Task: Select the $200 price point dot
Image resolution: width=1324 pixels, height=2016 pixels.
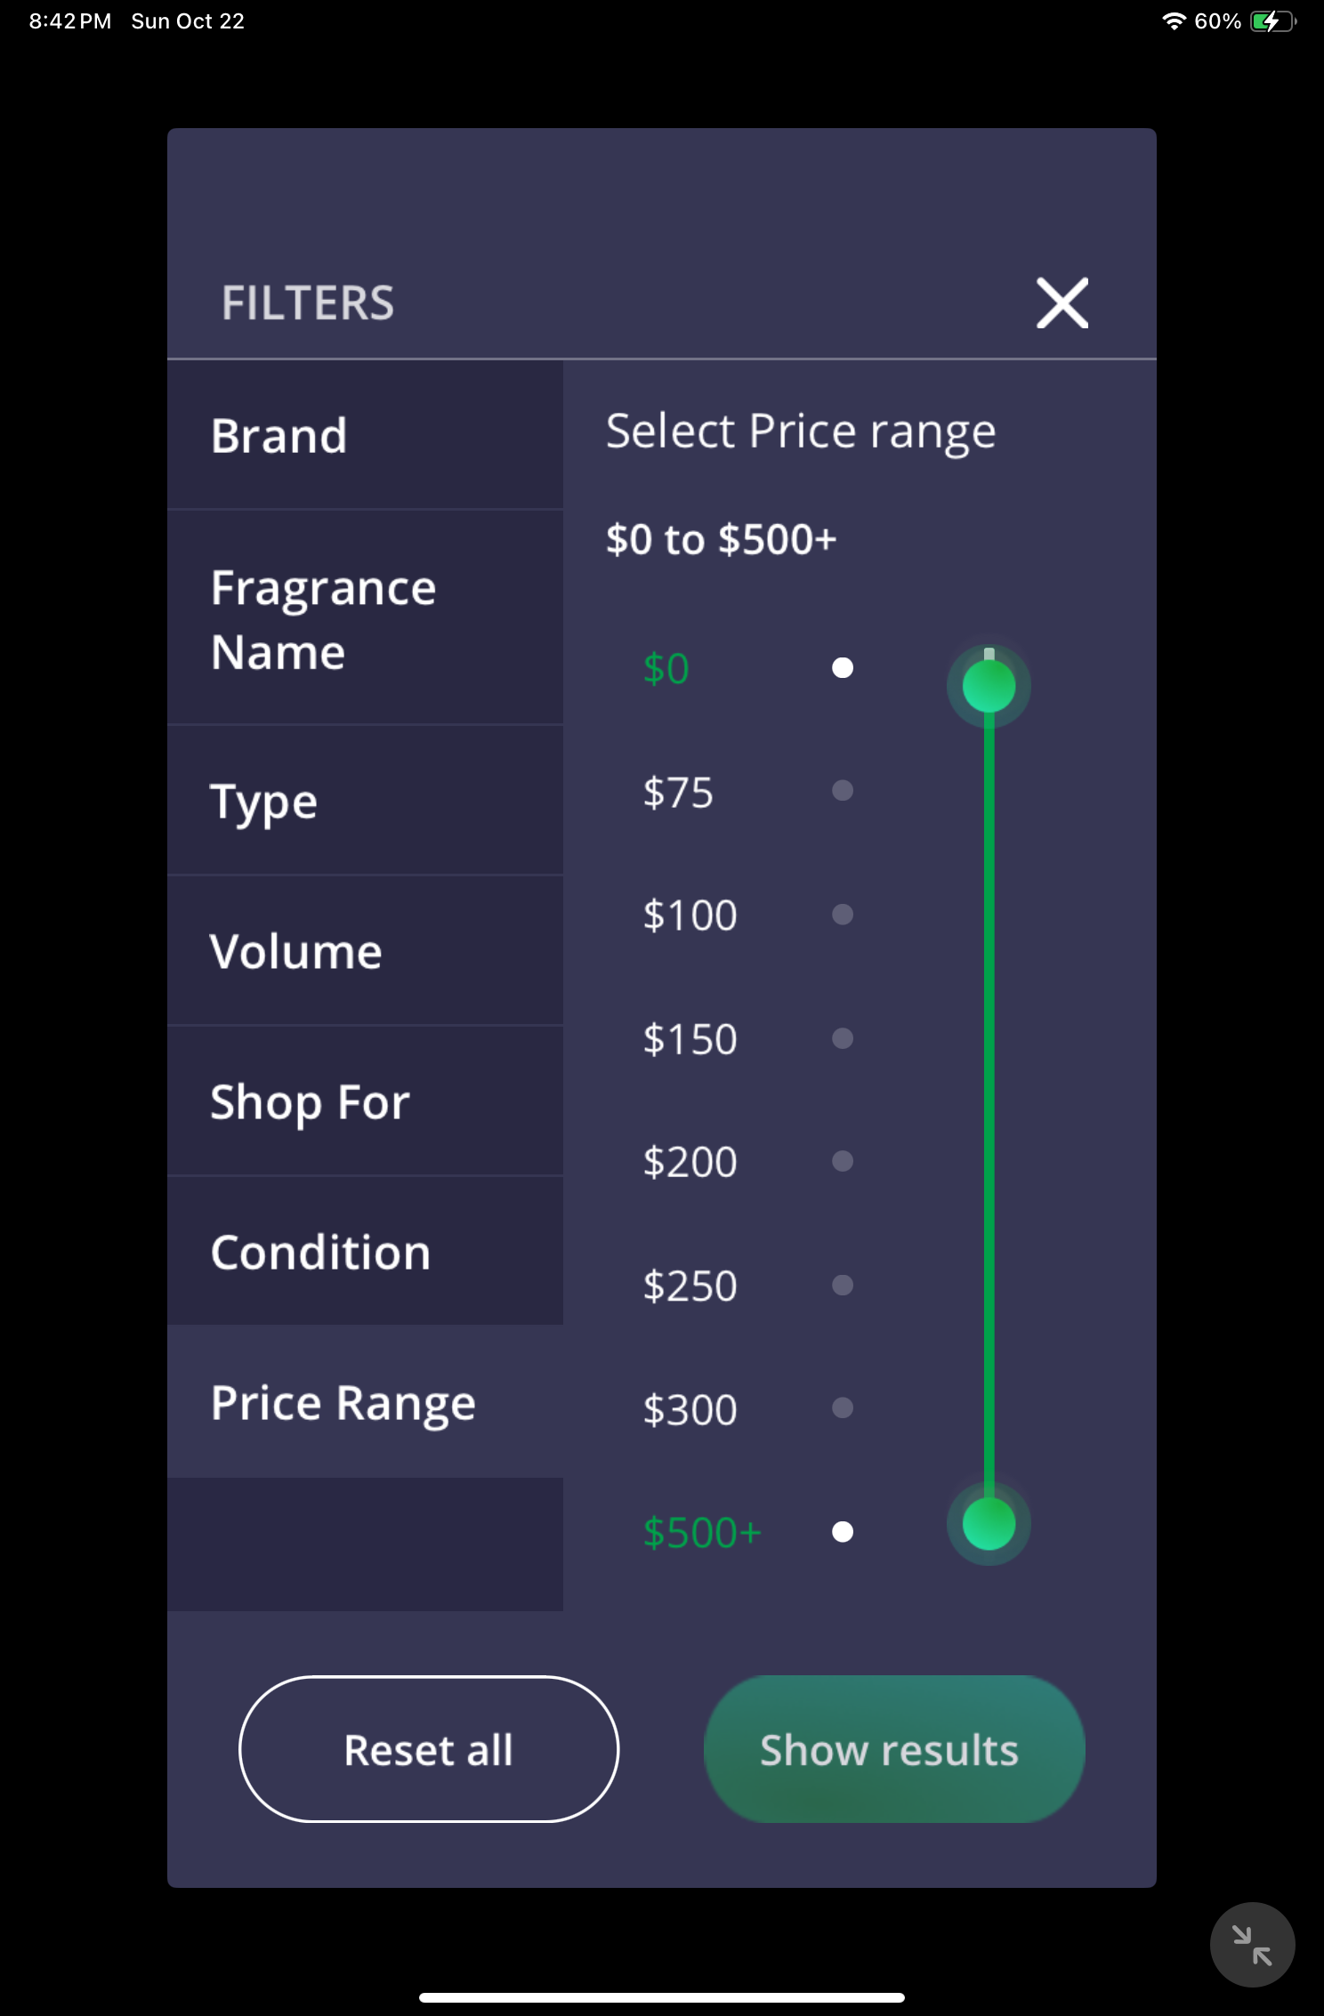Action: 843,1161
